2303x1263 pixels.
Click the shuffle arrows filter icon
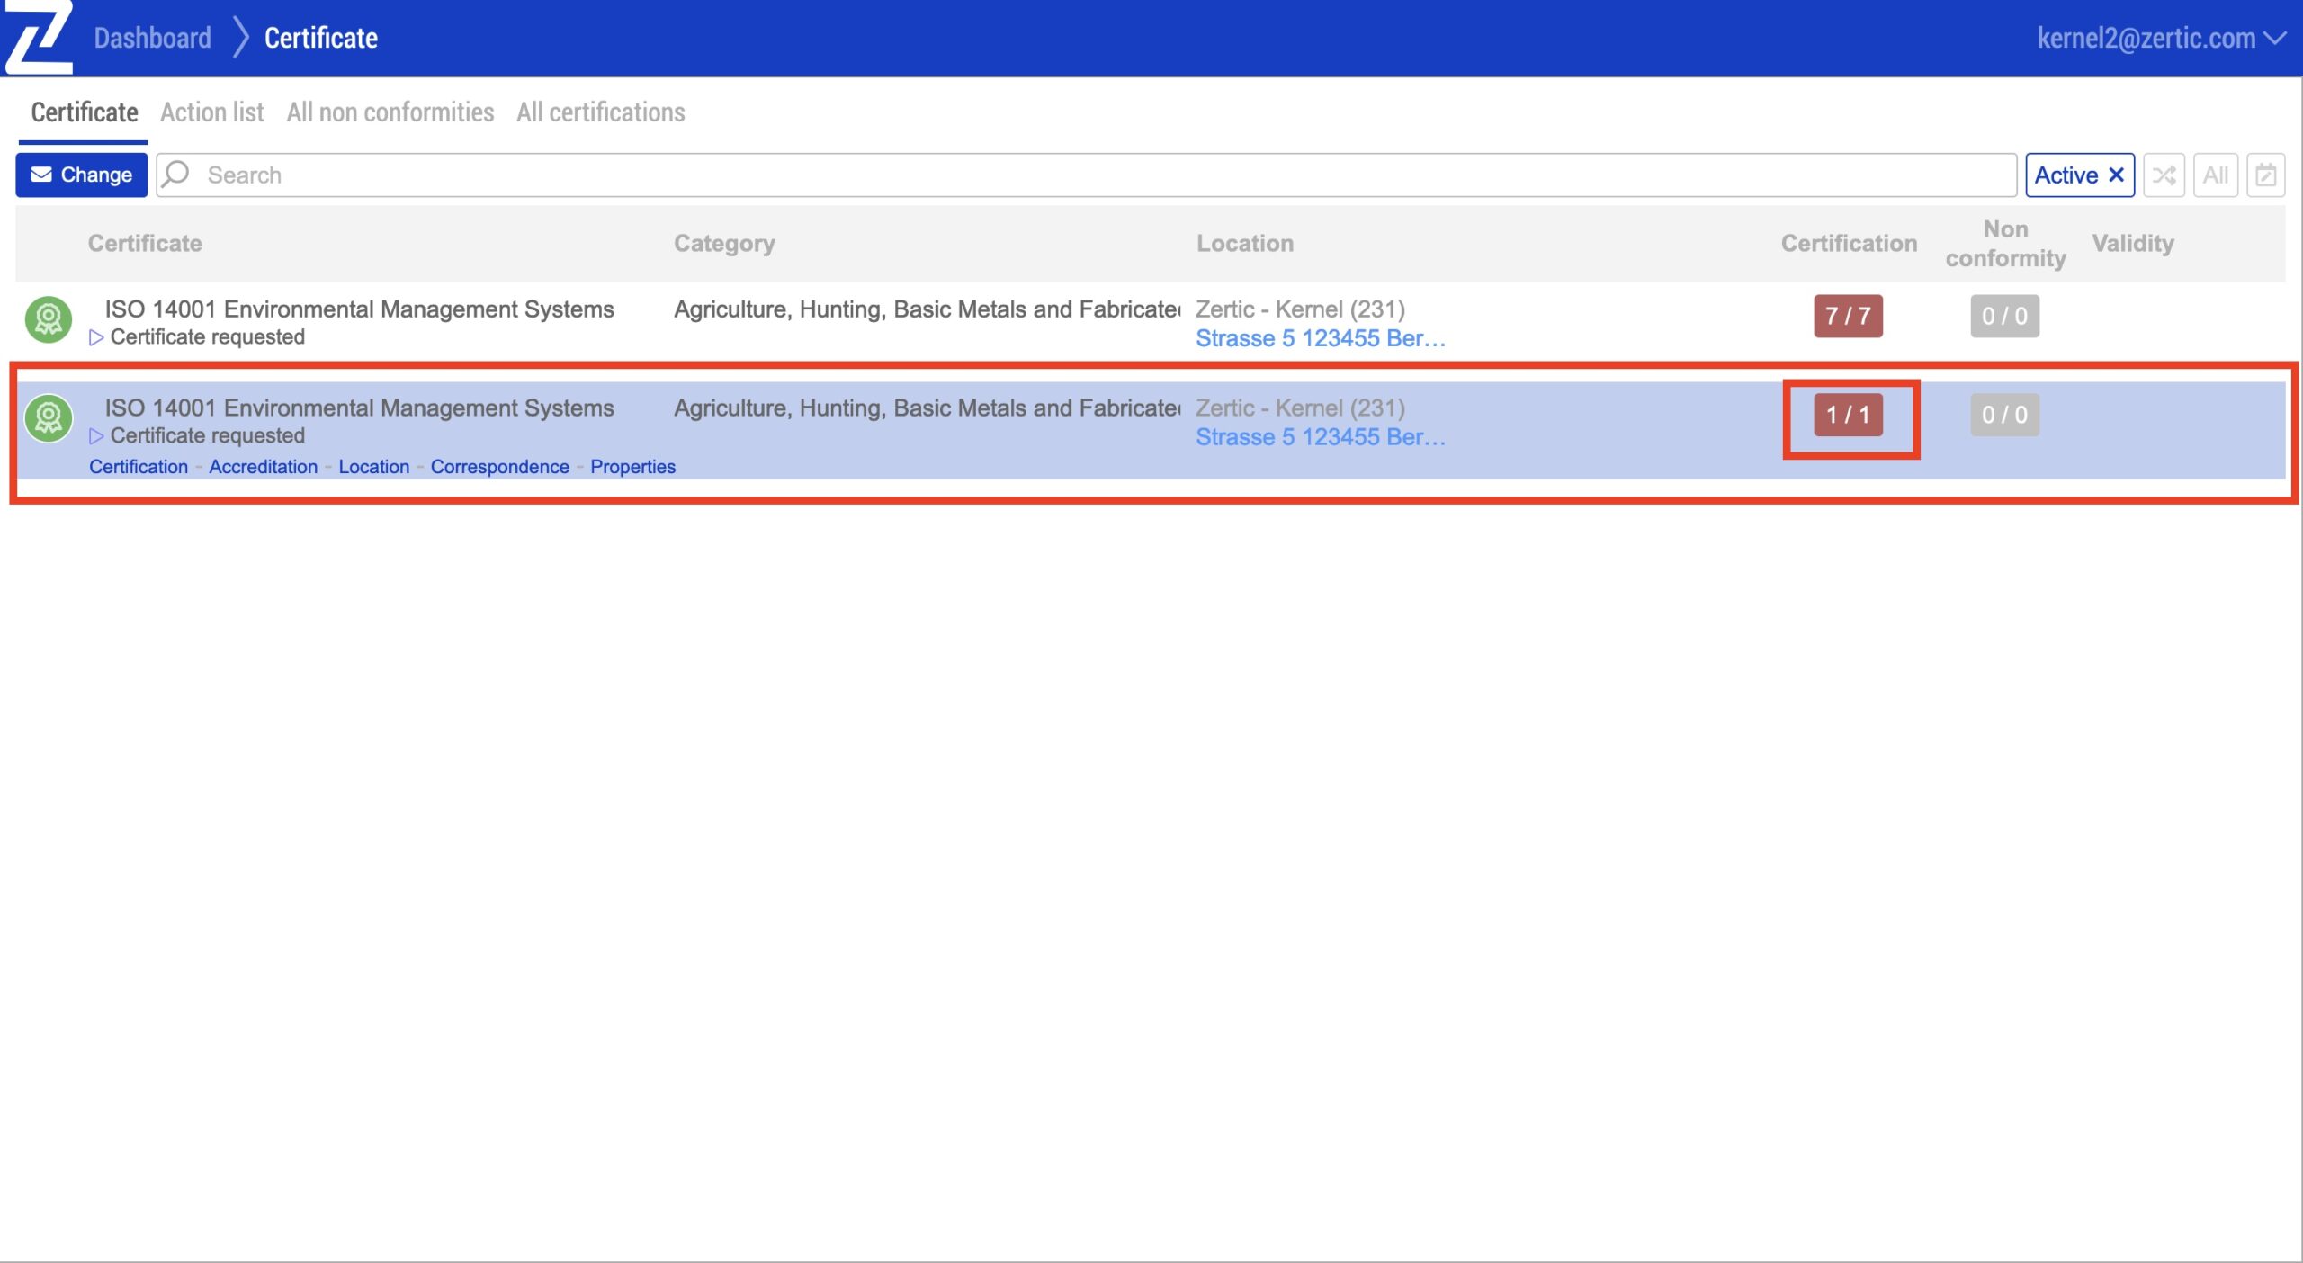click(x=2164, y=175)
